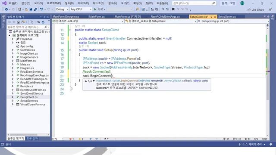Screen dimensions: 276x155
Task: Show the next BeginConnect overload with the down arrow
Action: pyautogui.click(x=94, y=81)
